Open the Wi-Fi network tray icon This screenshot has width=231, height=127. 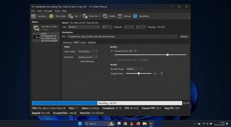[204, 124]
